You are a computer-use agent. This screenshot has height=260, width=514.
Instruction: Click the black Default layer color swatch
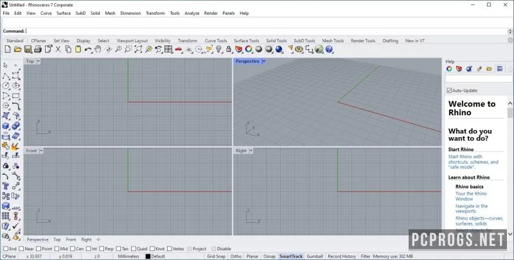click(x=148, y=256)
